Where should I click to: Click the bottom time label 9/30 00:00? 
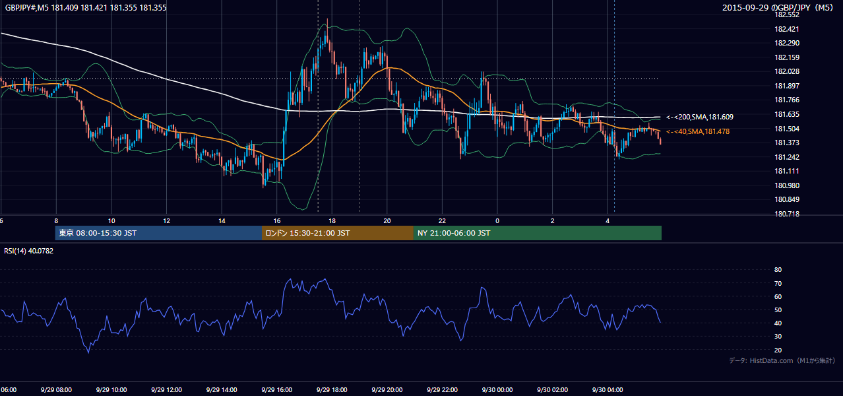[x=497, y=390]
